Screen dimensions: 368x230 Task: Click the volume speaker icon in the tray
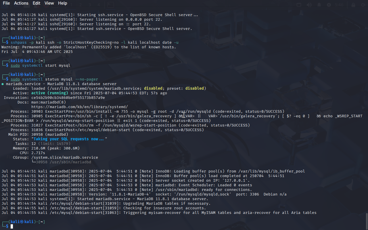coord(309,5)
